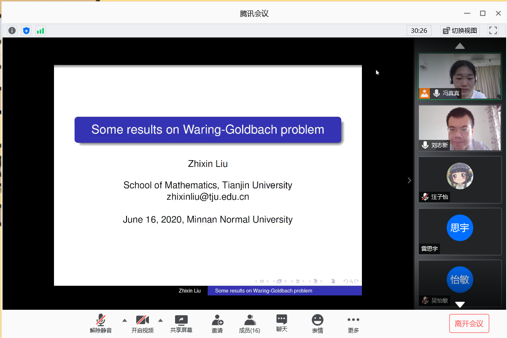Turn on camera with 开启视频
The image size is (507, 338).
(142, 324)
